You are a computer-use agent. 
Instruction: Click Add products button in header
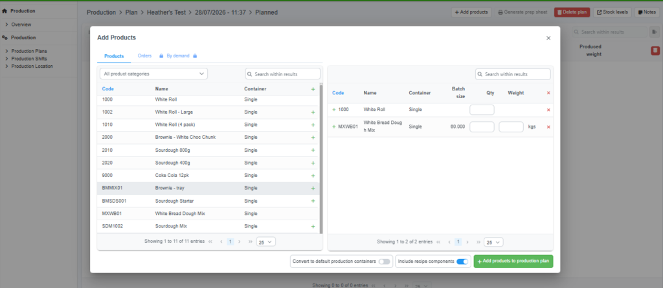point(471,12)
